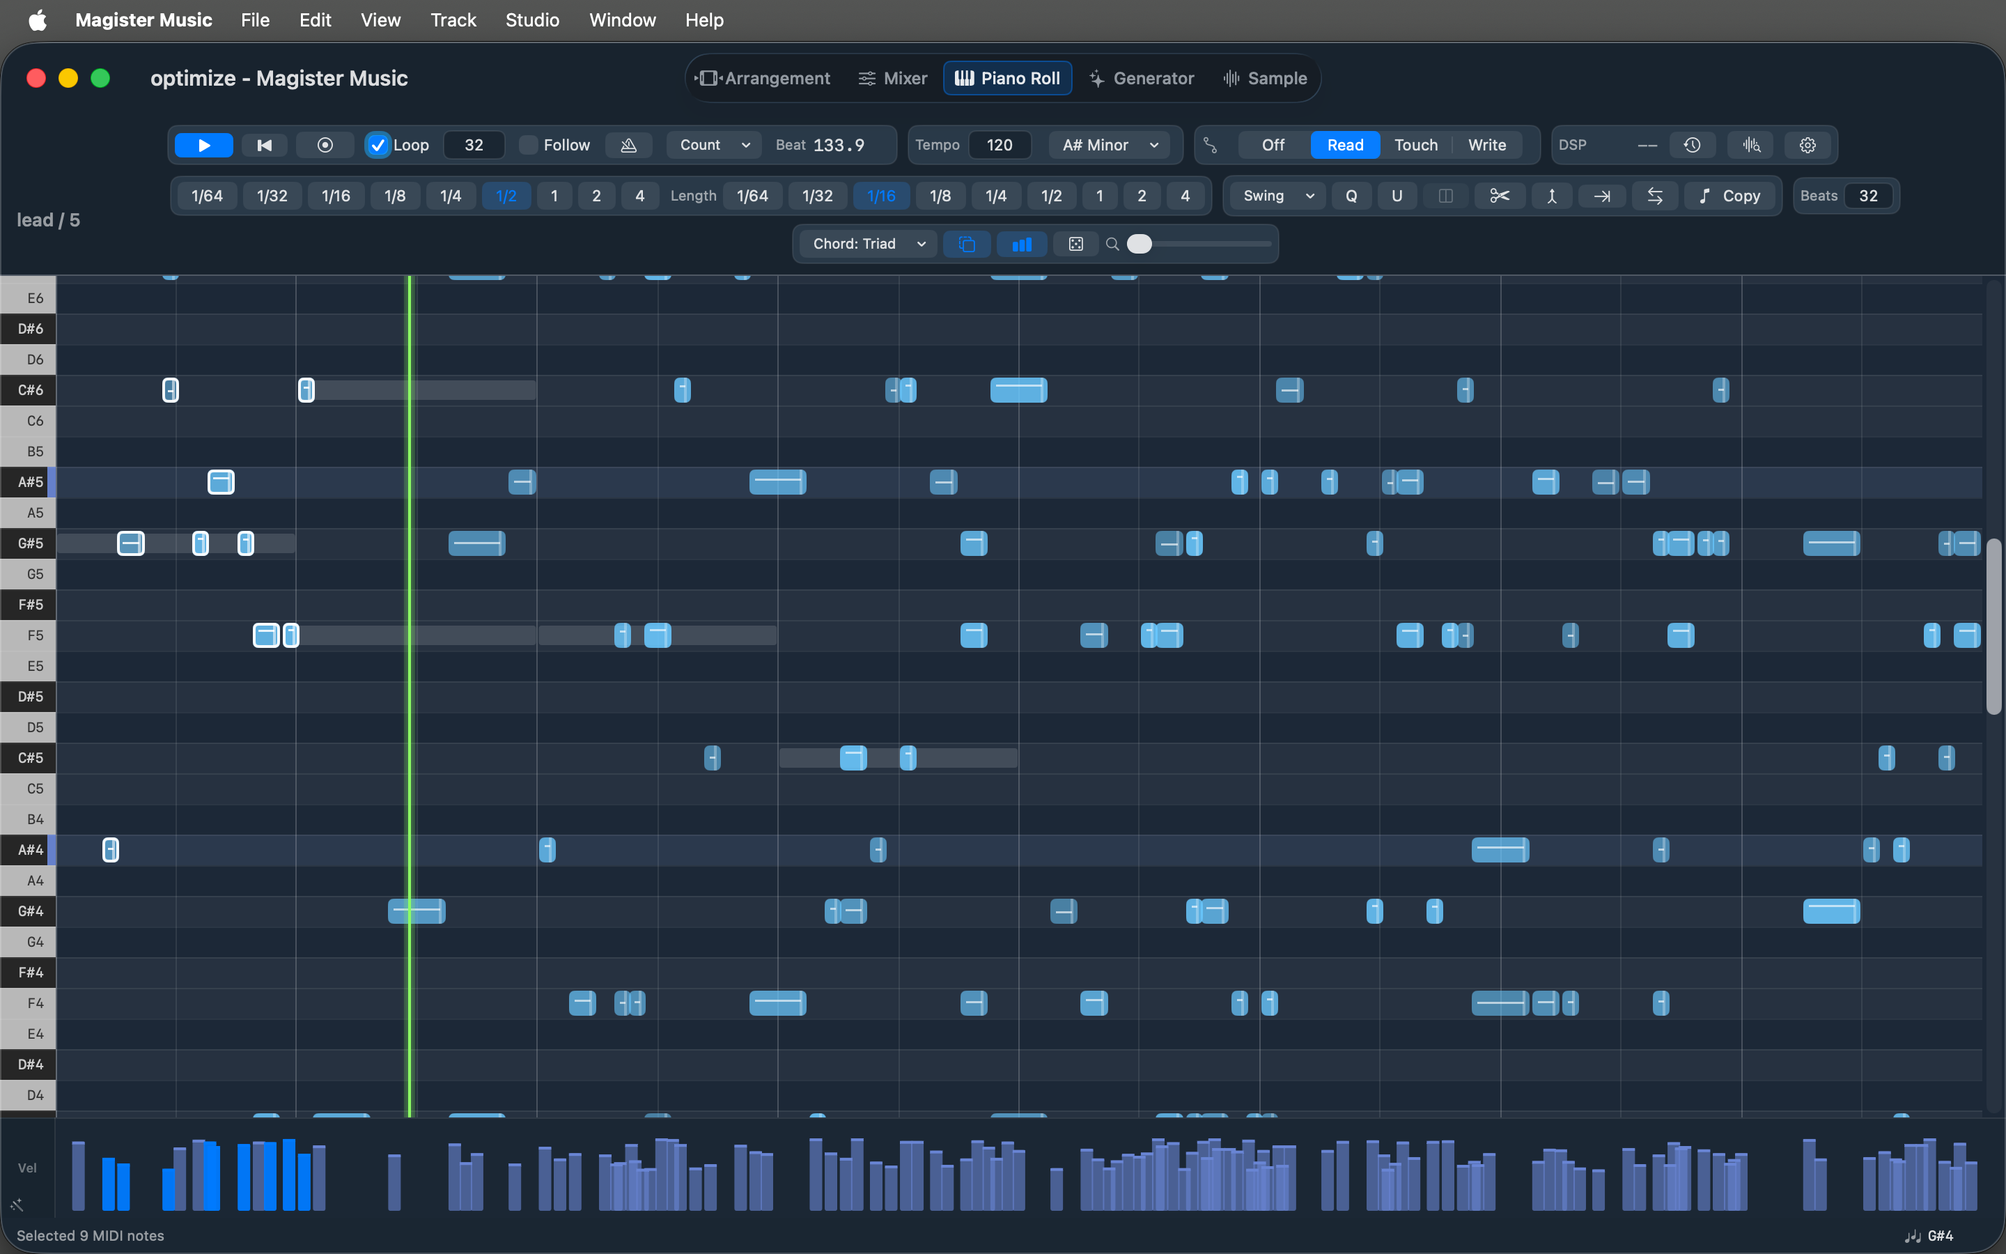
Task: Toggle the velocity bars icon
Action: coord(1022,244)
